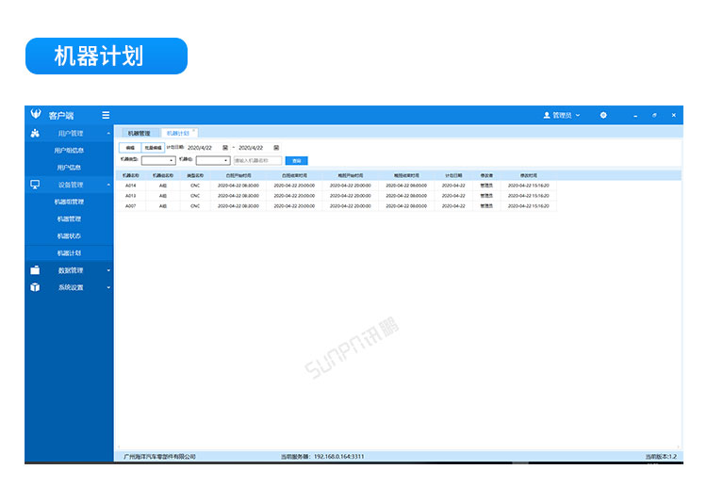Open the calendar picker for end date

pyautogui.click(x=276, y=148)
